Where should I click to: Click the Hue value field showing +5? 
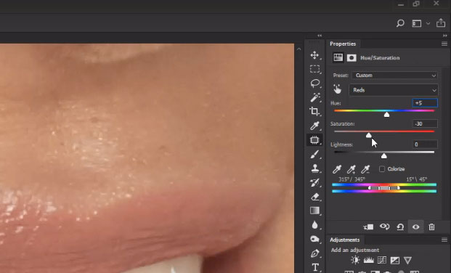(425, 103)
